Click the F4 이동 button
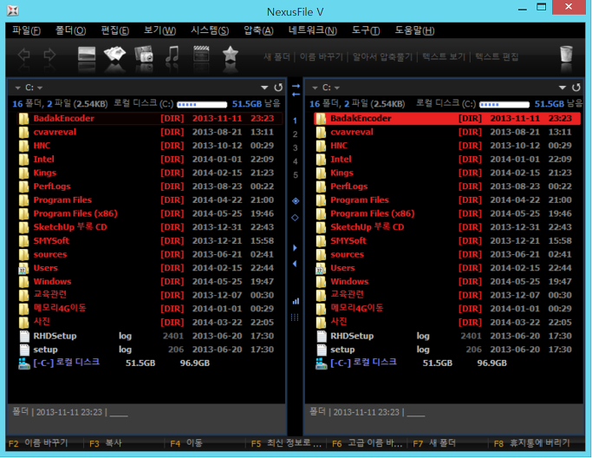This screenshot has height=458, width=592. pos(186,443)
